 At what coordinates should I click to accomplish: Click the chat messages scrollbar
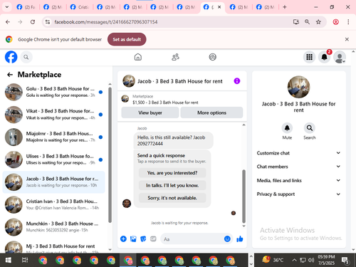(x=244, y=196)
